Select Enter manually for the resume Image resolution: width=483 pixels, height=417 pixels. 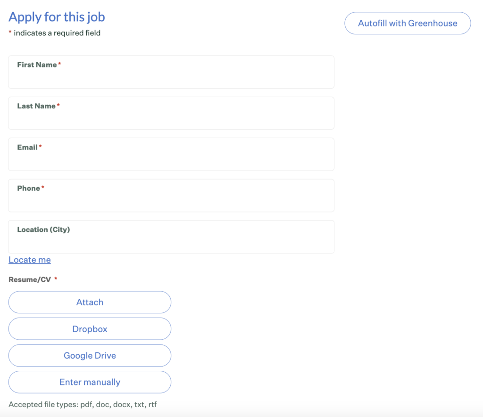[90, 382]
